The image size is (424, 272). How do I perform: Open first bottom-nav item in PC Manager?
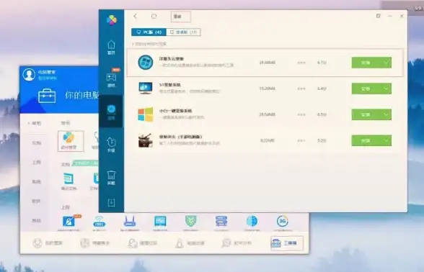(48, 243)
